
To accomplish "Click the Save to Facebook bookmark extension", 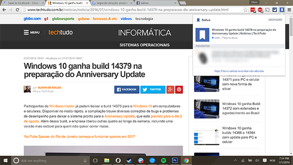I will click(282, 10).
